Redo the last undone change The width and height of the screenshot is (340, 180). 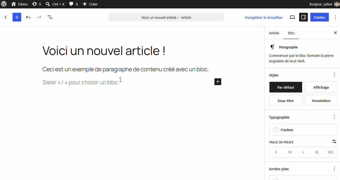(x=39, y=17)
